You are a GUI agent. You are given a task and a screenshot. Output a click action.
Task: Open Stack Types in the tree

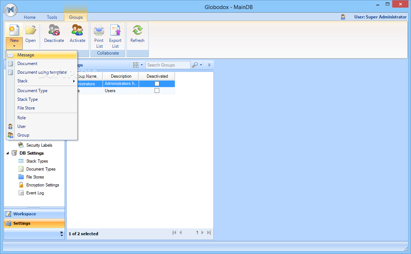[x=37, y=161]
